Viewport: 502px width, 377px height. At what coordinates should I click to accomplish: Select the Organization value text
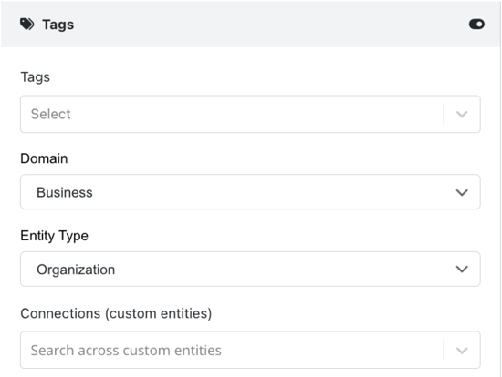click(x=76, y=270)
